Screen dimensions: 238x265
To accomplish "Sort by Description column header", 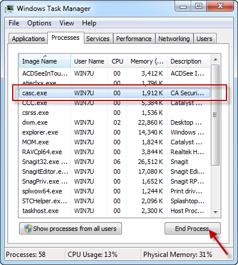I will [x=188, y=61].
